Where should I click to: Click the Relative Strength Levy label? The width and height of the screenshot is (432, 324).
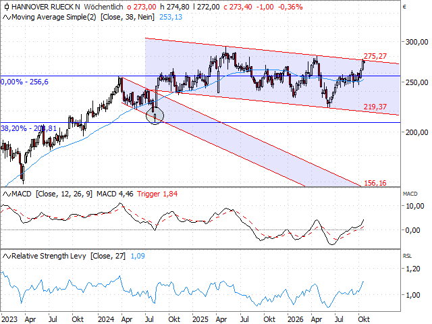coord(49,256)
